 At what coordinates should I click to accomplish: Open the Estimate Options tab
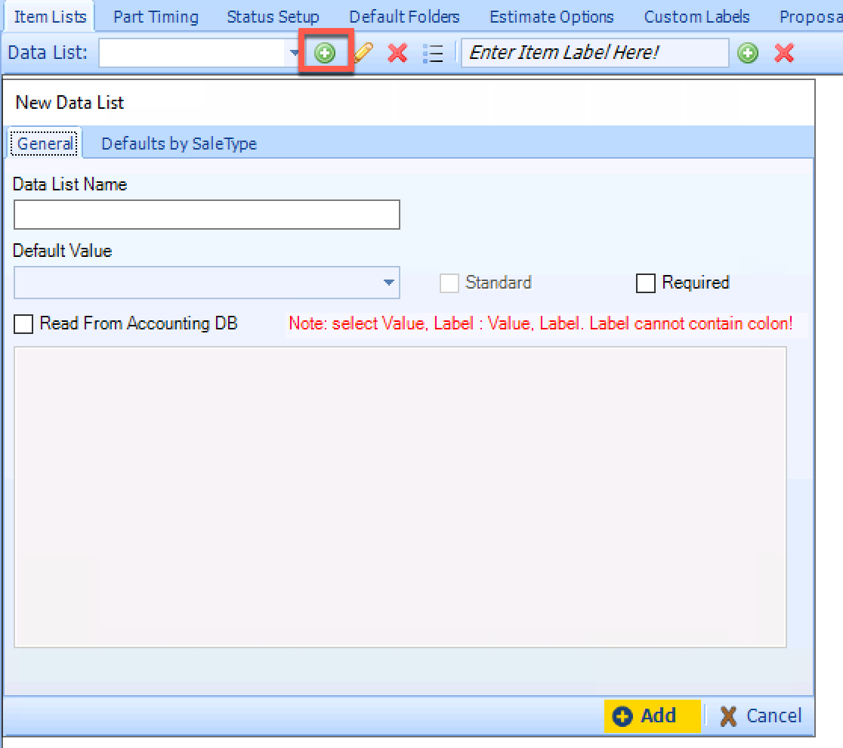[551, 17]
